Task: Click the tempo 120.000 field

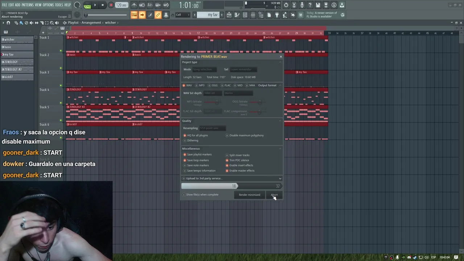Action: point(121,5)
